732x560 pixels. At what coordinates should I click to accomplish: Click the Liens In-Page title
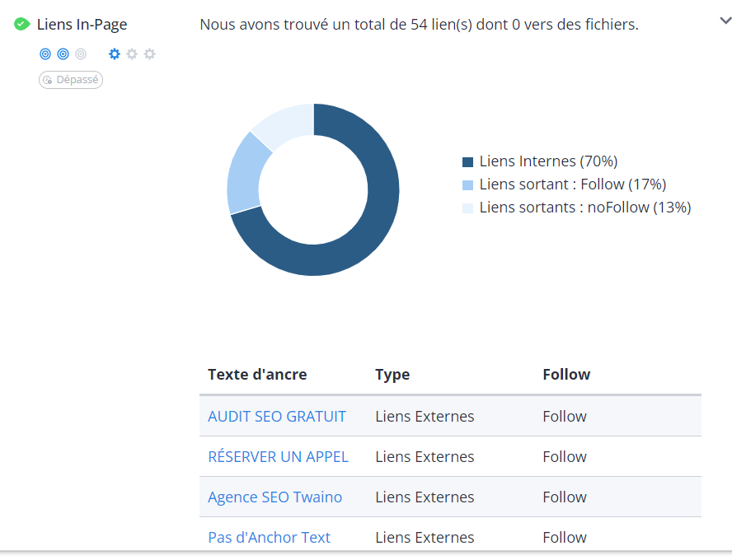[x=82, y=24]
